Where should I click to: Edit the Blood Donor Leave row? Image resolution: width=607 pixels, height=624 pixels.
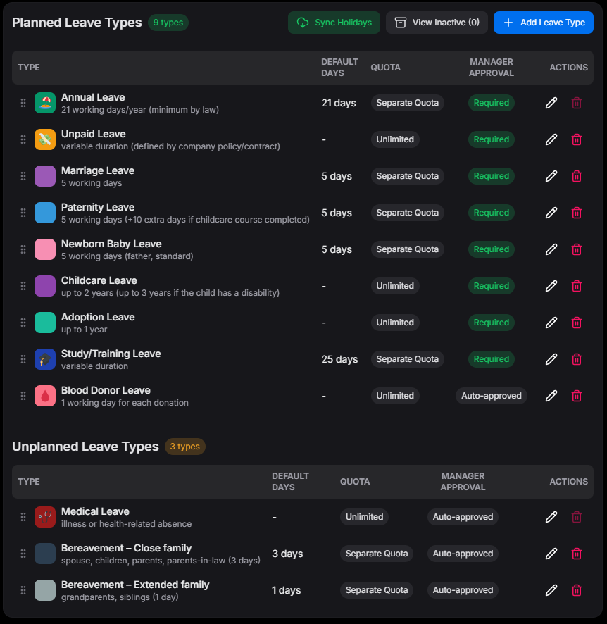click(551, 396)
